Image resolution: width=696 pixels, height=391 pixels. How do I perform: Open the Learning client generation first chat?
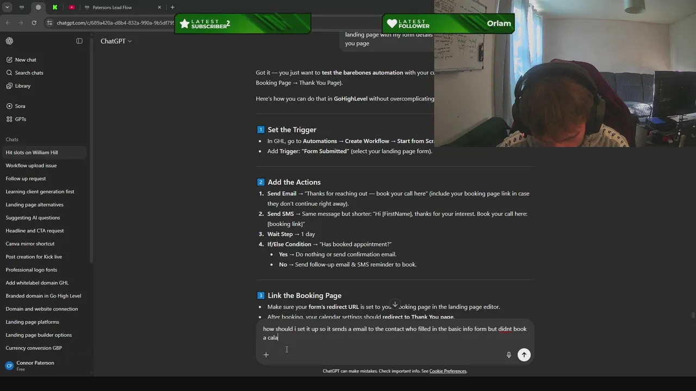(43, 192)
